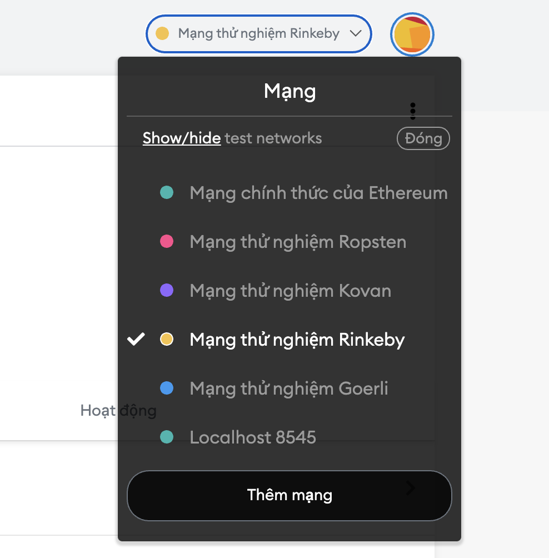The image size is (549, 558).
Task: Click the Đóng close button
Action: (423, 138)
